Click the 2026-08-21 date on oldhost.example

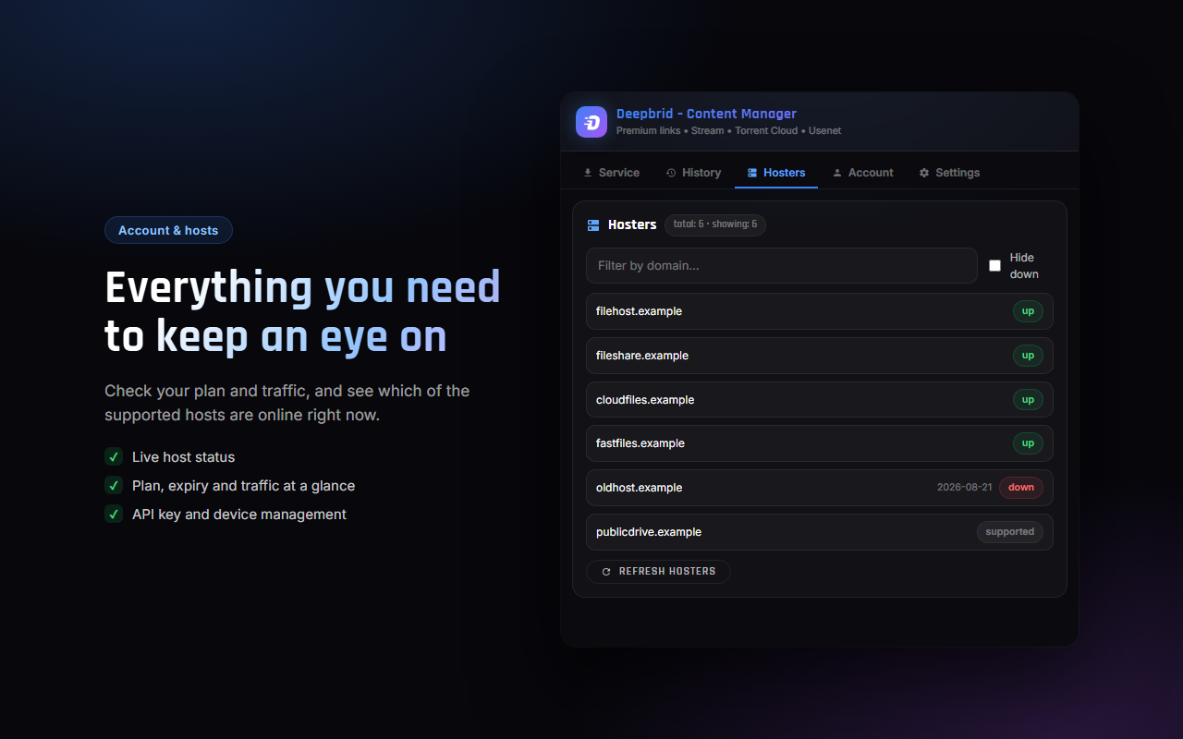coord(965,488)
